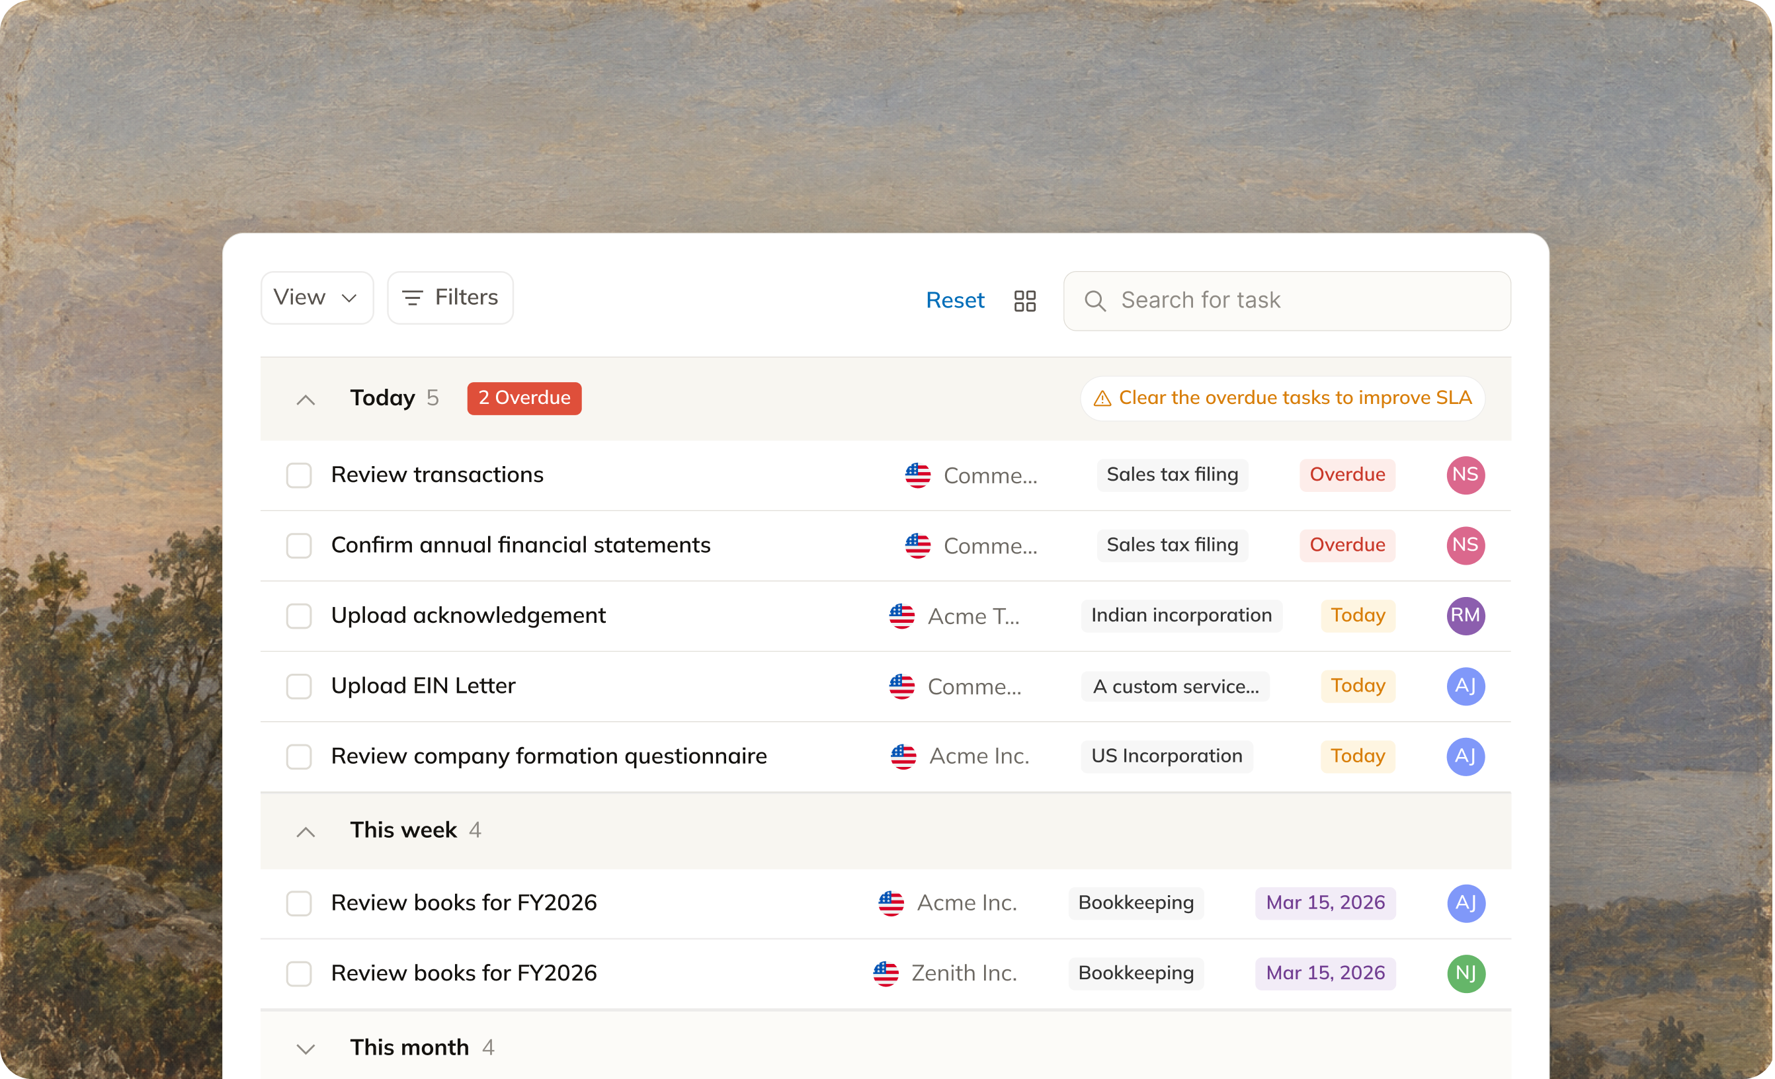Click the NS avatar on Review transactions row

coord(1465,475)
